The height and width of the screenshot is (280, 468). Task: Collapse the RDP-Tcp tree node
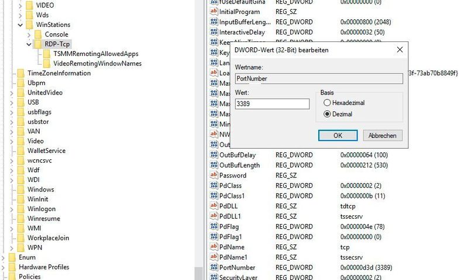(29, 44)
